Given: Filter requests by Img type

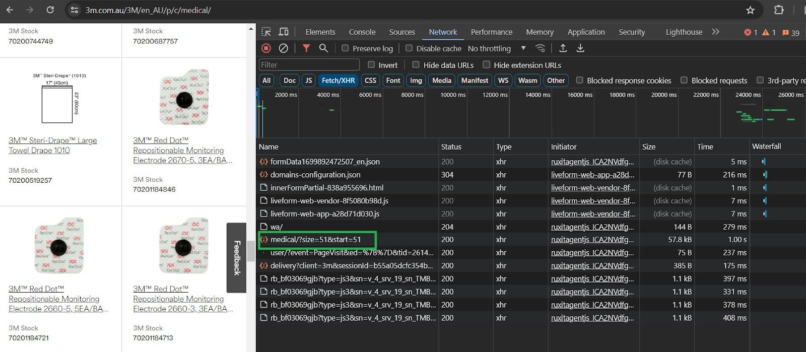Looking at the screenshot, I should (x=416, y=80).
